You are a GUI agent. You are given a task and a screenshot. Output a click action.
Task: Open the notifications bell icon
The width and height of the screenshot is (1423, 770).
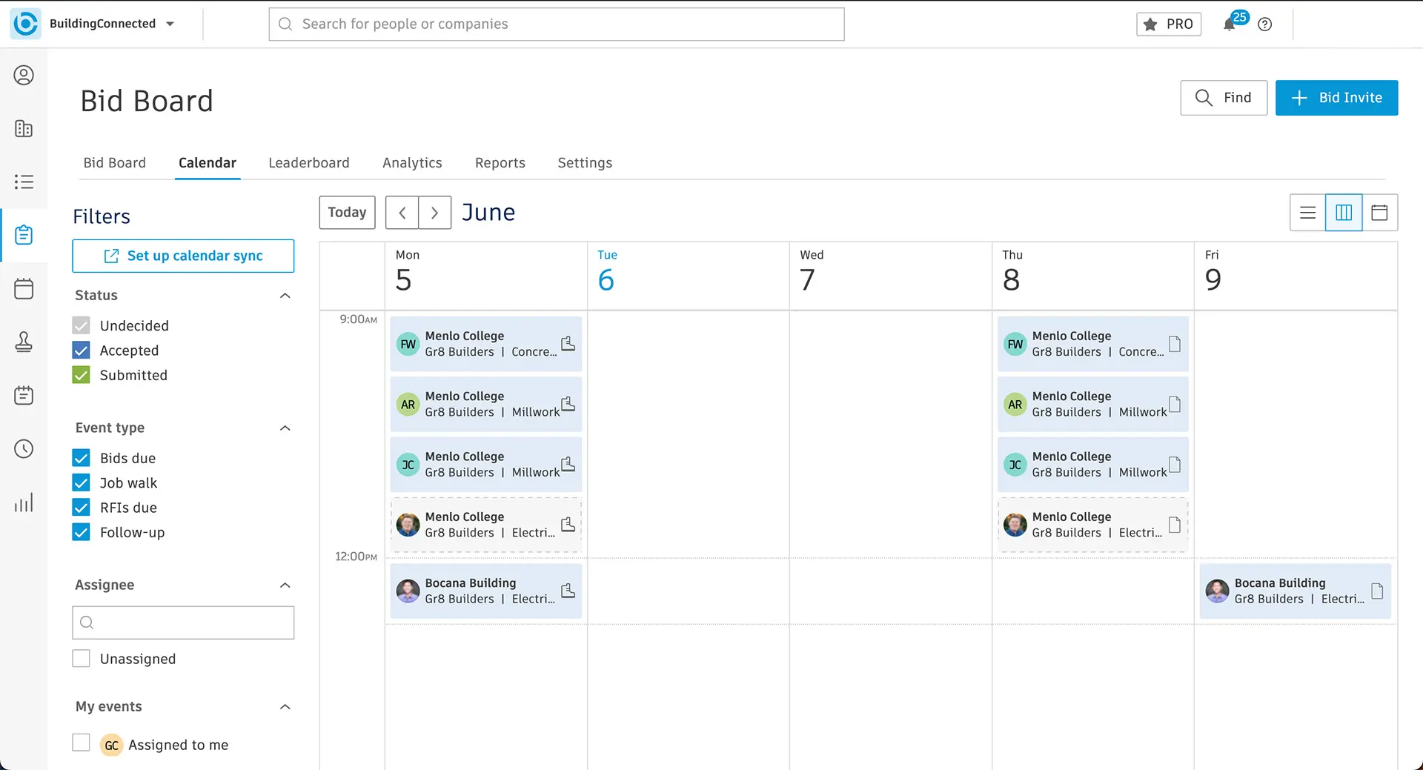click(x=1229, y=24)
